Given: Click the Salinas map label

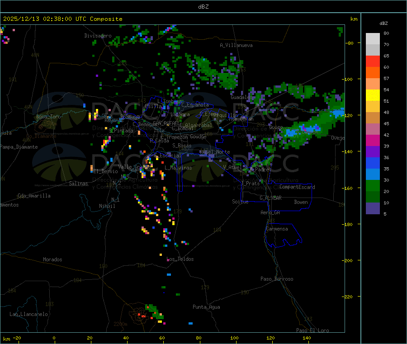Looking at the screenshot, I should click(78, 184).
